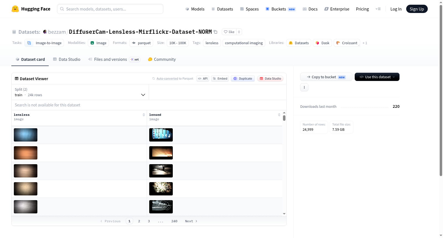
Task: Click the 7.59 GB file size value
Action: click(338, 129)
